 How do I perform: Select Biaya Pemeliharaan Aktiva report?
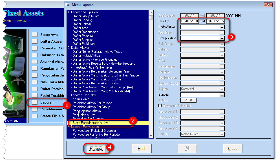[90, 123]
